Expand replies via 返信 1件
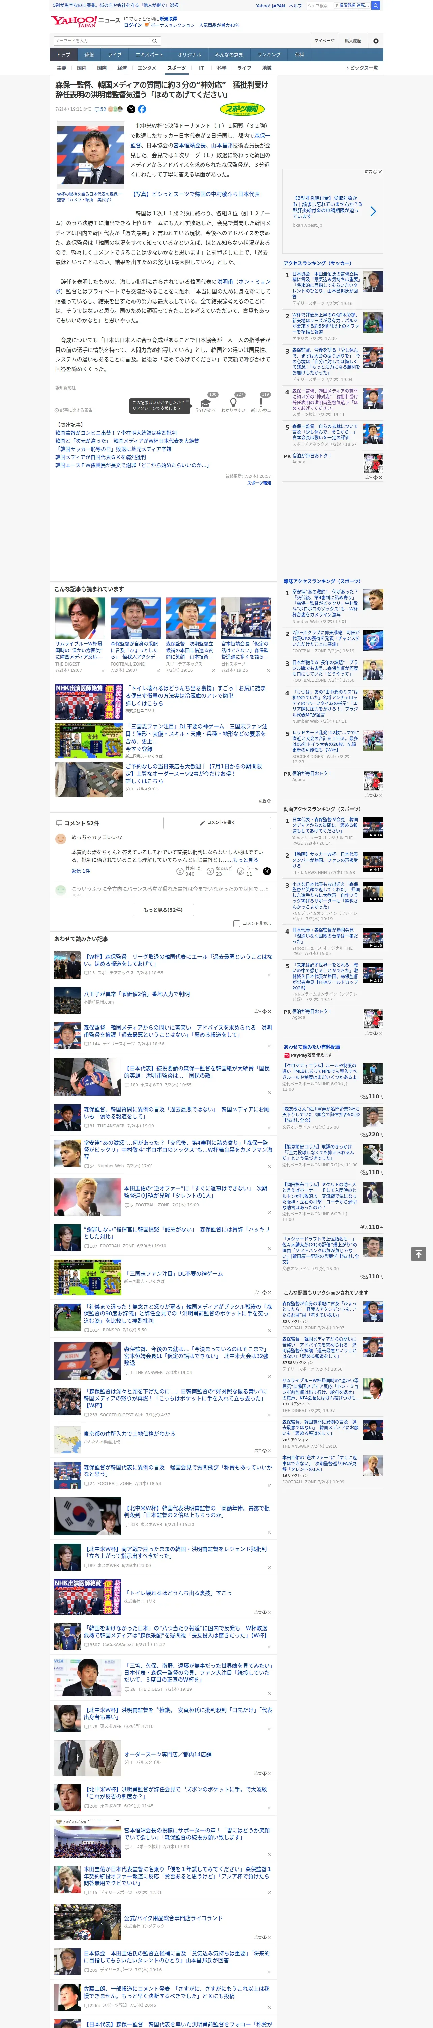This screenshot has height=2028, width=433. pyautogui.click(x=80, y=871)
